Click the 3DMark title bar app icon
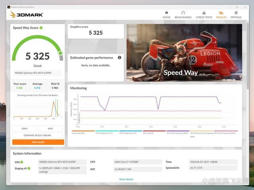Viewport: 254px width, 190px height. coord(9,7)
